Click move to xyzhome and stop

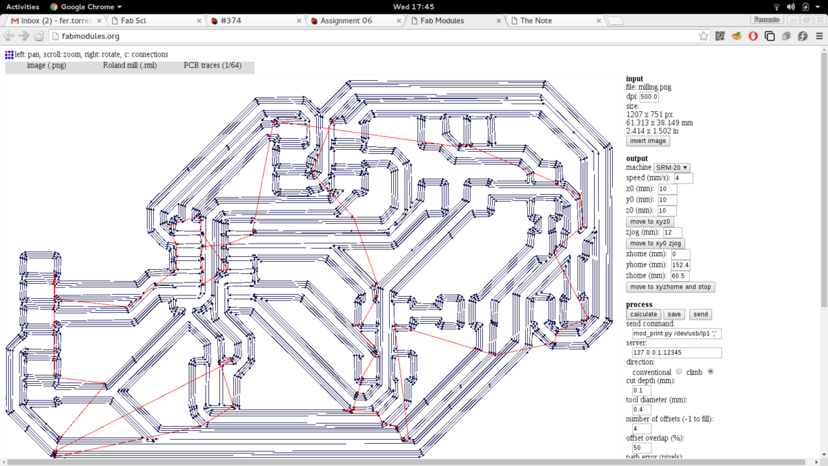[671, 287]
